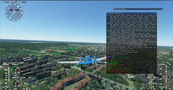Close the Aircraft Editor window
This screenshot has width=173, height=90.
[162, 9]
